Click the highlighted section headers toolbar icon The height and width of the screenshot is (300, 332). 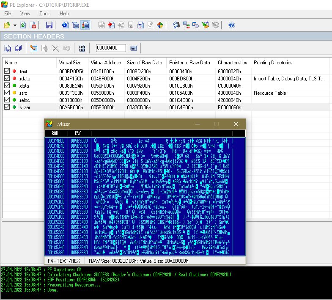coord(86,25)
